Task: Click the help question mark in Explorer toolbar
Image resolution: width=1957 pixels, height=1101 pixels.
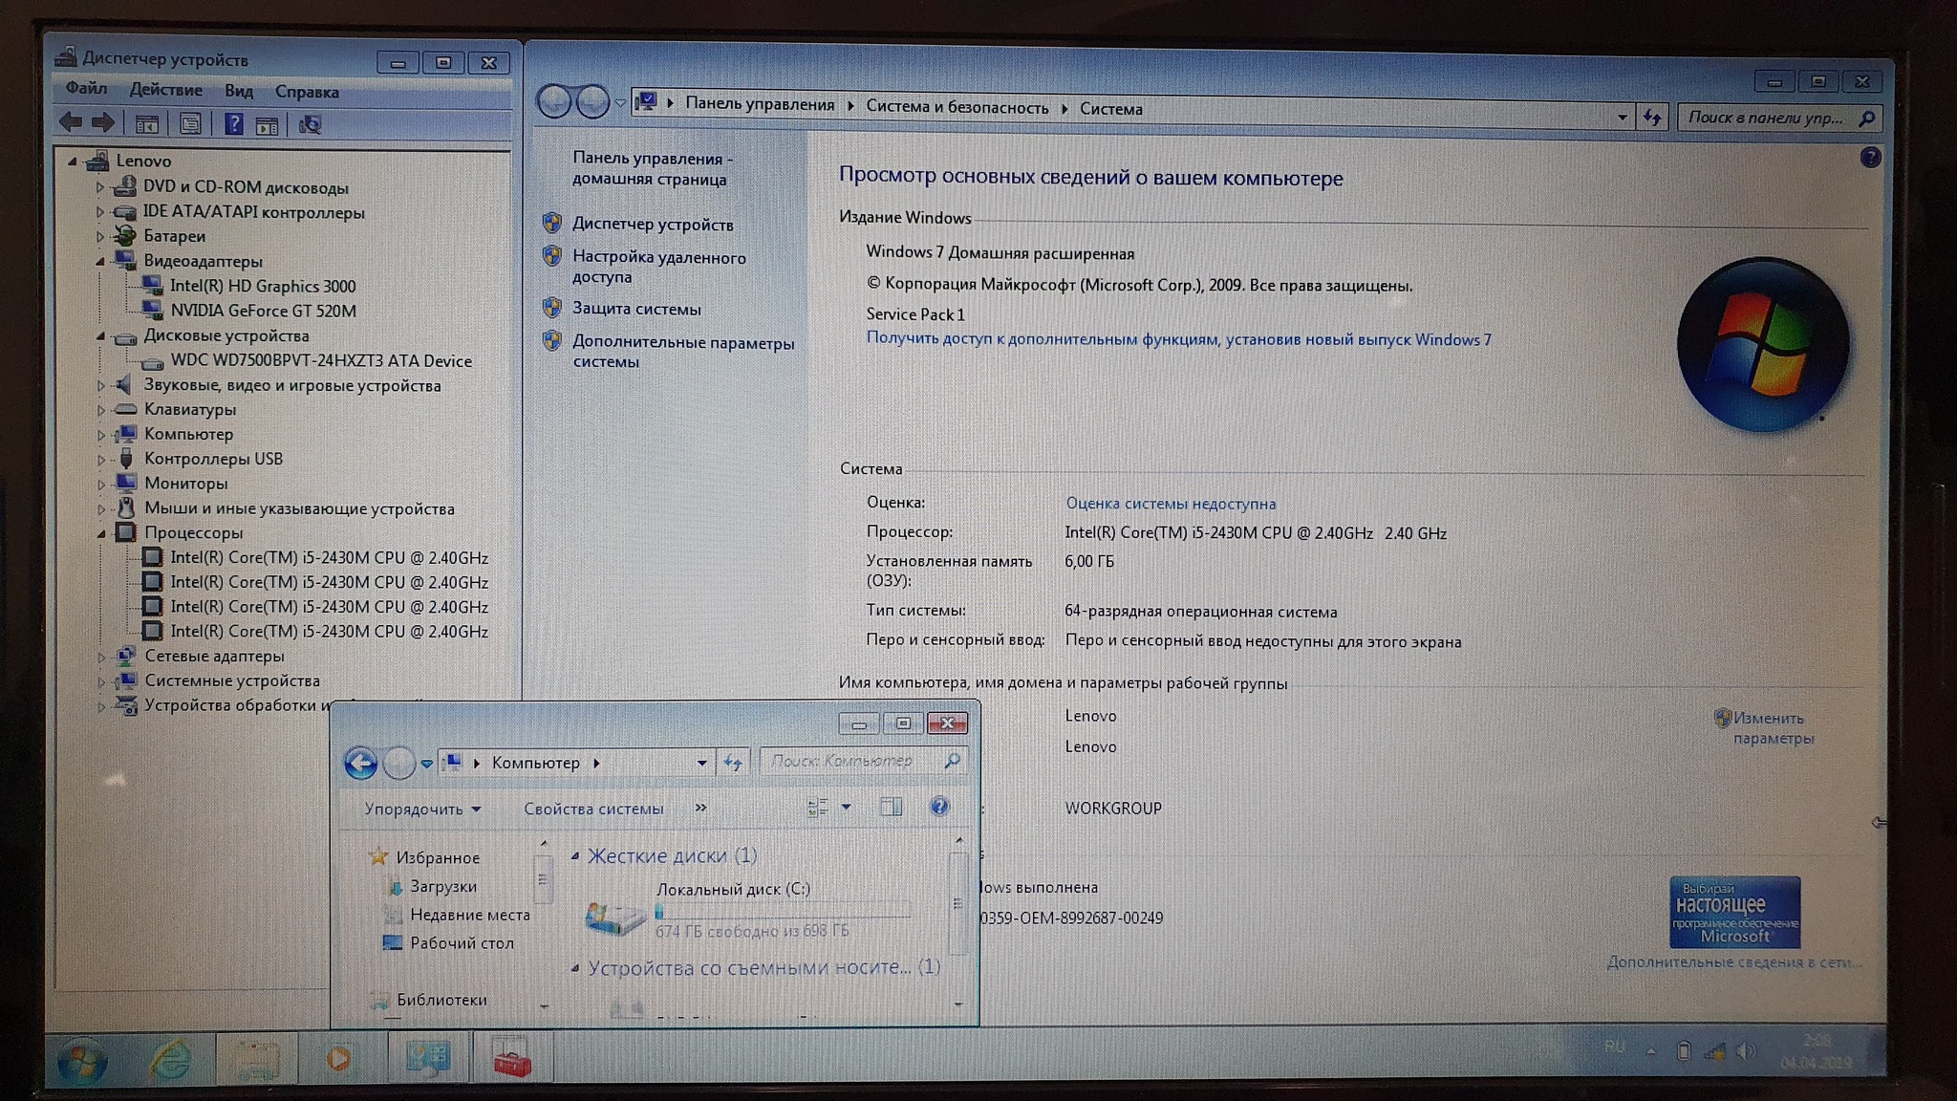Action: click(x=939, y=808)
